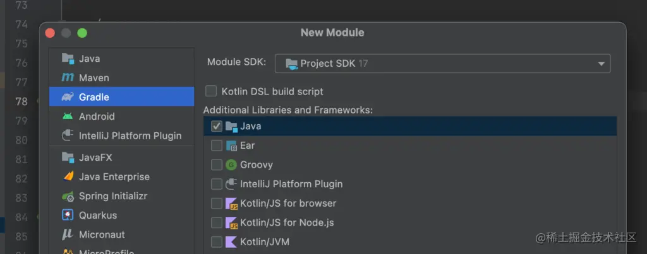Select Android in module type list
The height and width of the screenshot is (254, 647).
(x=122, y=116)
